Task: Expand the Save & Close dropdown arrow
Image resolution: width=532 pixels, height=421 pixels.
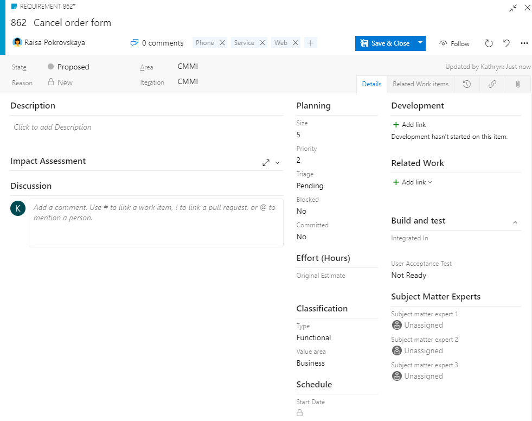Action: (x=420, y=43)
